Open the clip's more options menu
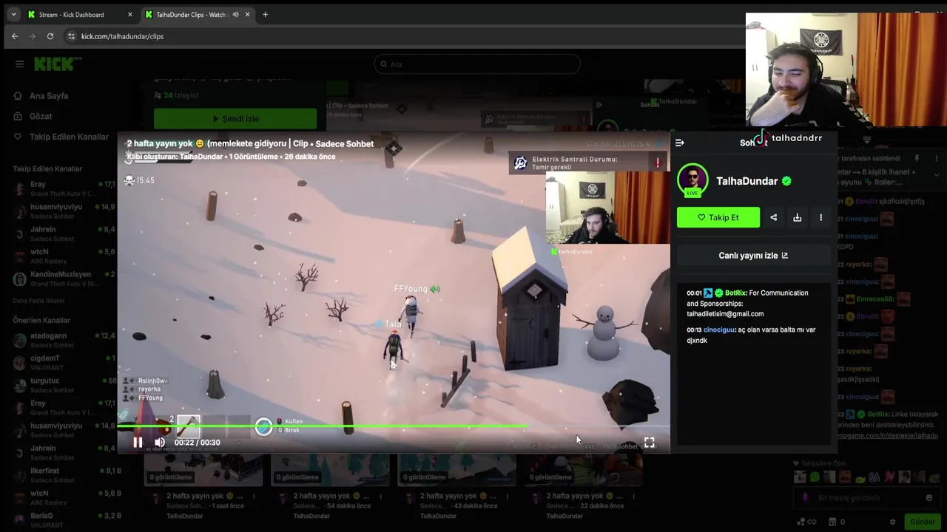The image size is (947, 532). 820,217
